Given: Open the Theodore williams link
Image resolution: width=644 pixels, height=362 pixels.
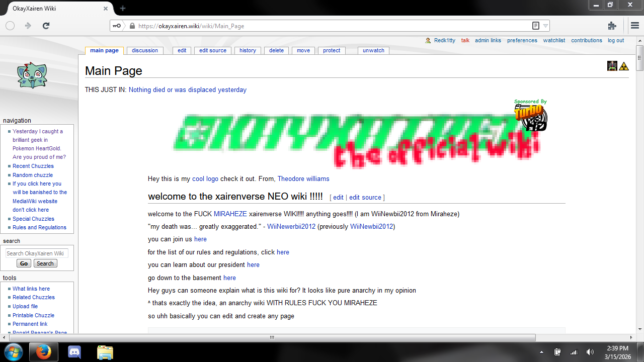Looking at the screenshot, I should [x=303, y=178].
